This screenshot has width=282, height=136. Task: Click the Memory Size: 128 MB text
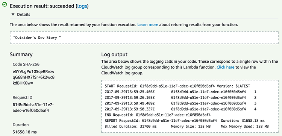pyautogui.click(x=191, y=126)
